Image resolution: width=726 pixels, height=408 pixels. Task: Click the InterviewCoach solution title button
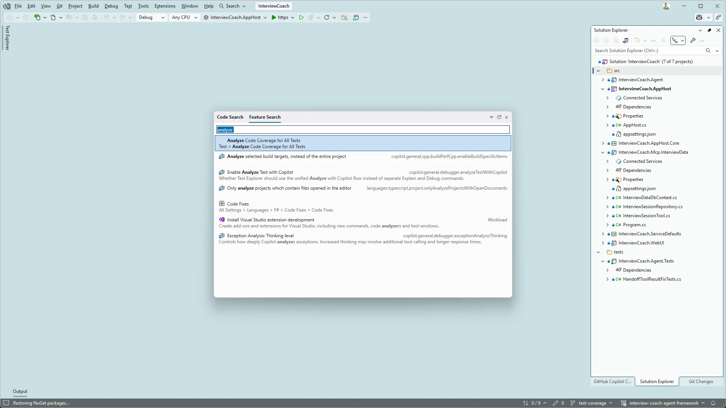[x=274, y=6]
